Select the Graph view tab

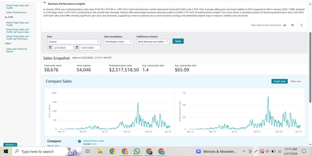tap(279, 81)
